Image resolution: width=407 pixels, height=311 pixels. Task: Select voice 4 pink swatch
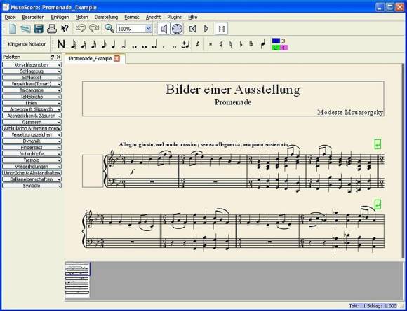coord(283,48)
